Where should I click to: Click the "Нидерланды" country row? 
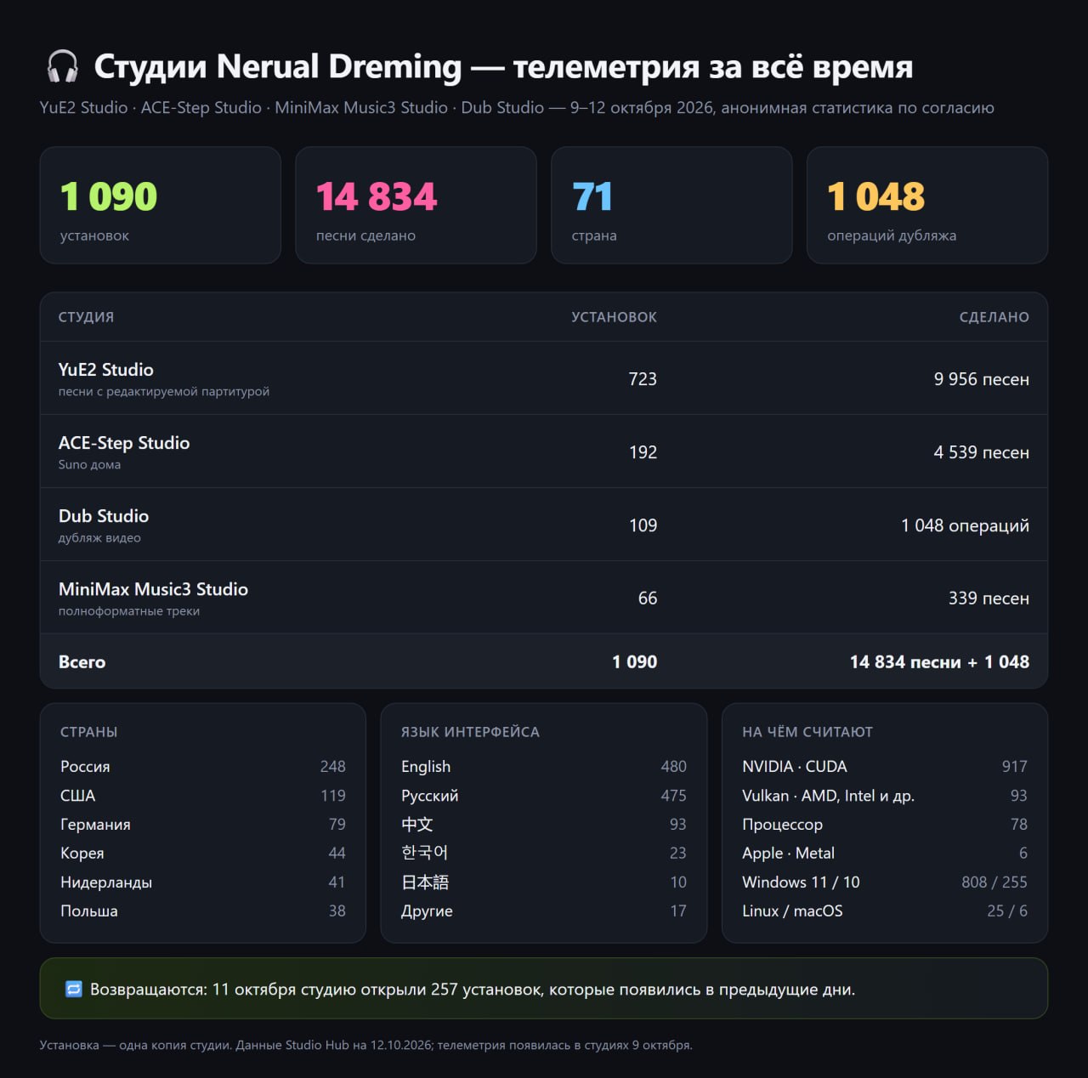[203, 882]
